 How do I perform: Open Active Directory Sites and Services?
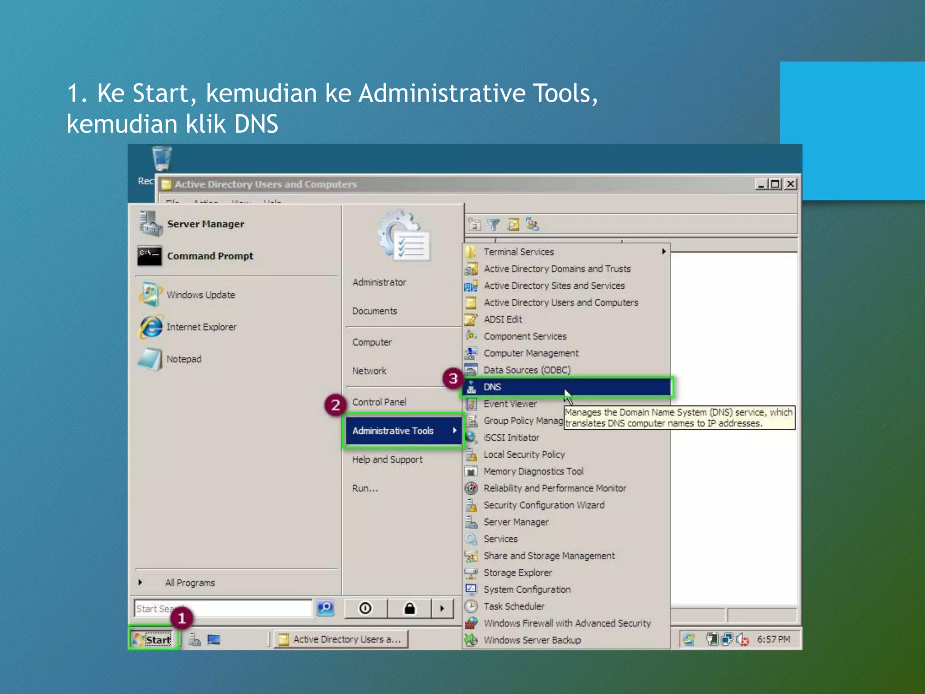(566, 286)
